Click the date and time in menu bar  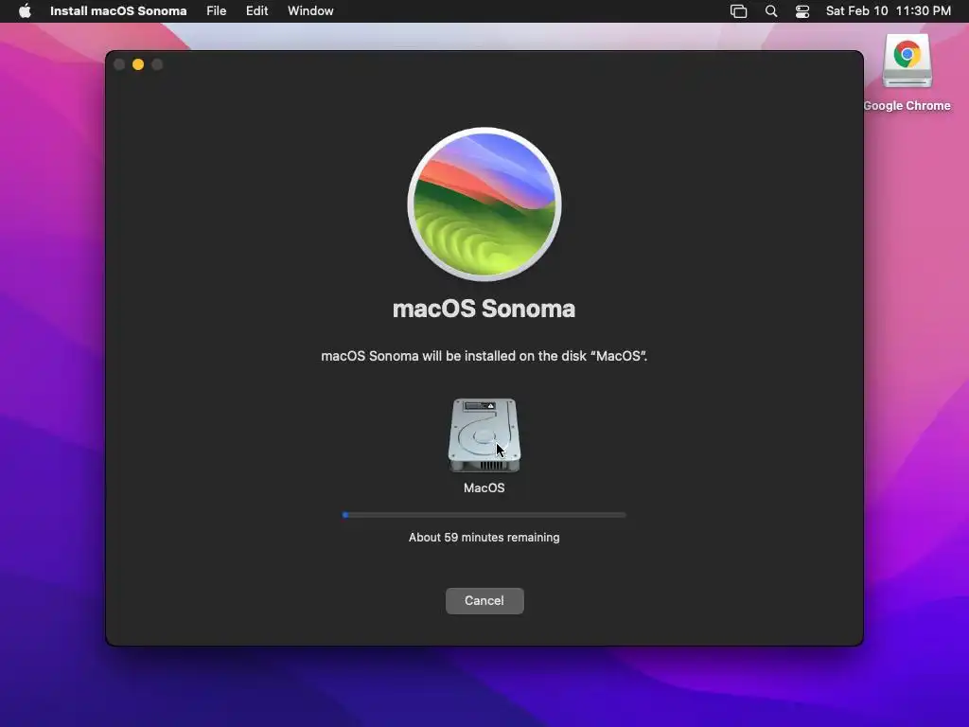click(x=888, y=11)
